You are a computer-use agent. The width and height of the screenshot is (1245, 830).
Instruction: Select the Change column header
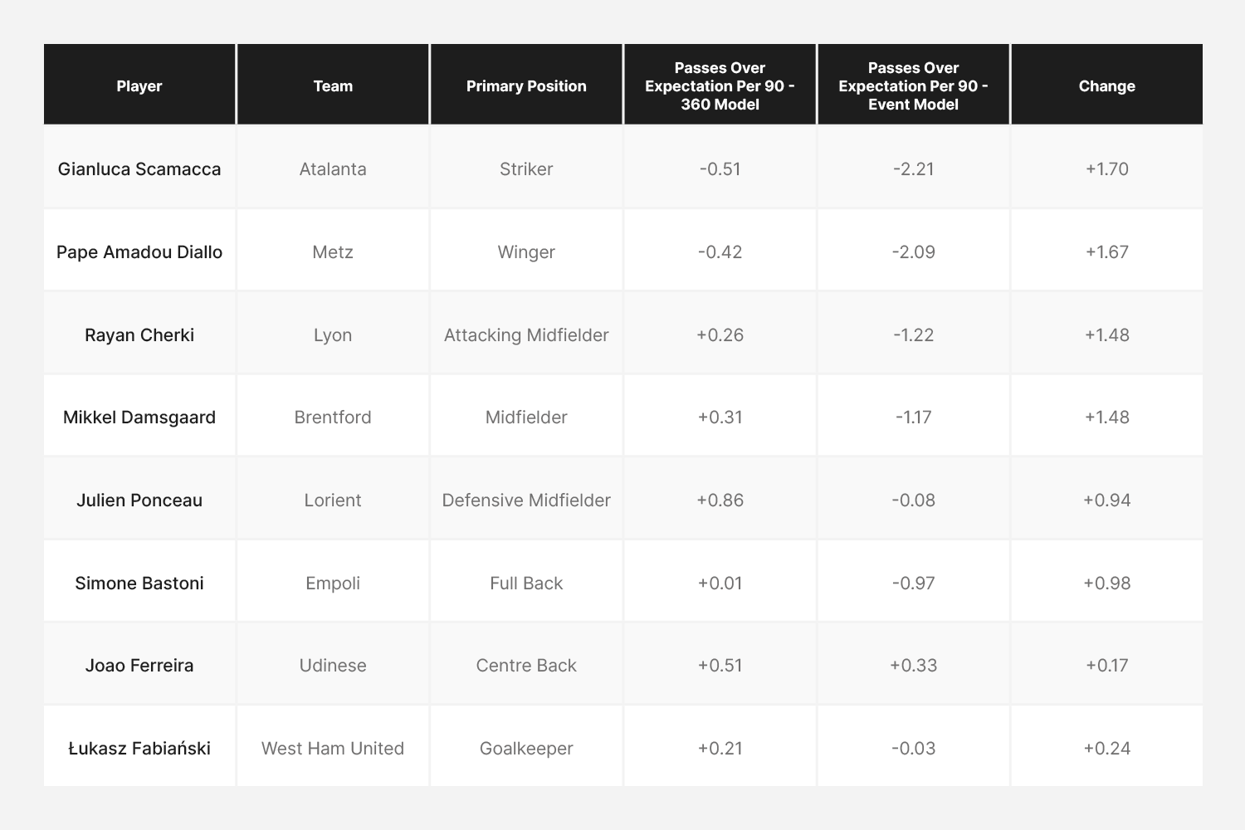1106,85
